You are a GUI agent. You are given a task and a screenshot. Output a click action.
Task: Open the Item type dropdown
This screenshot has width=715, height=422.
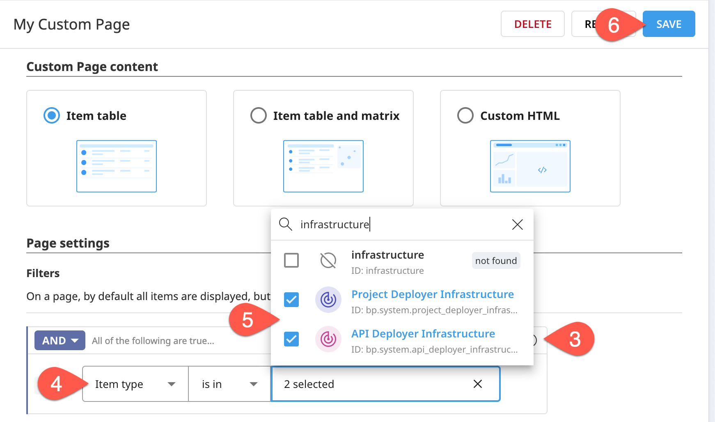(135, 384)
